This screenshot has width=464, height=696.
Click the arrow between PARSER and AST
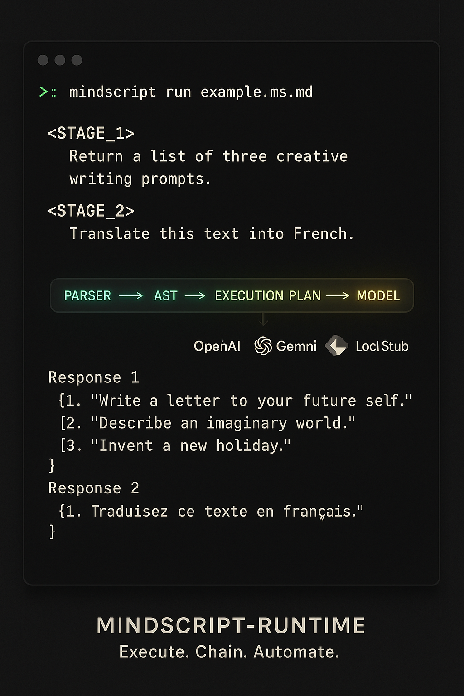(x=131, y=296)
